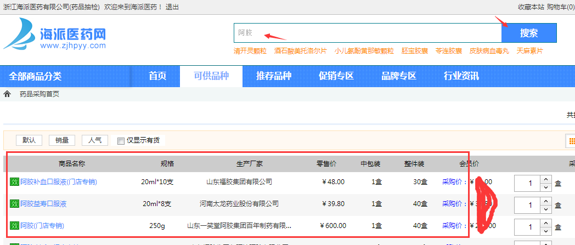Open 品牌专区 tab
This screenshot has height=245, width=575.
[x=399, y=76]
